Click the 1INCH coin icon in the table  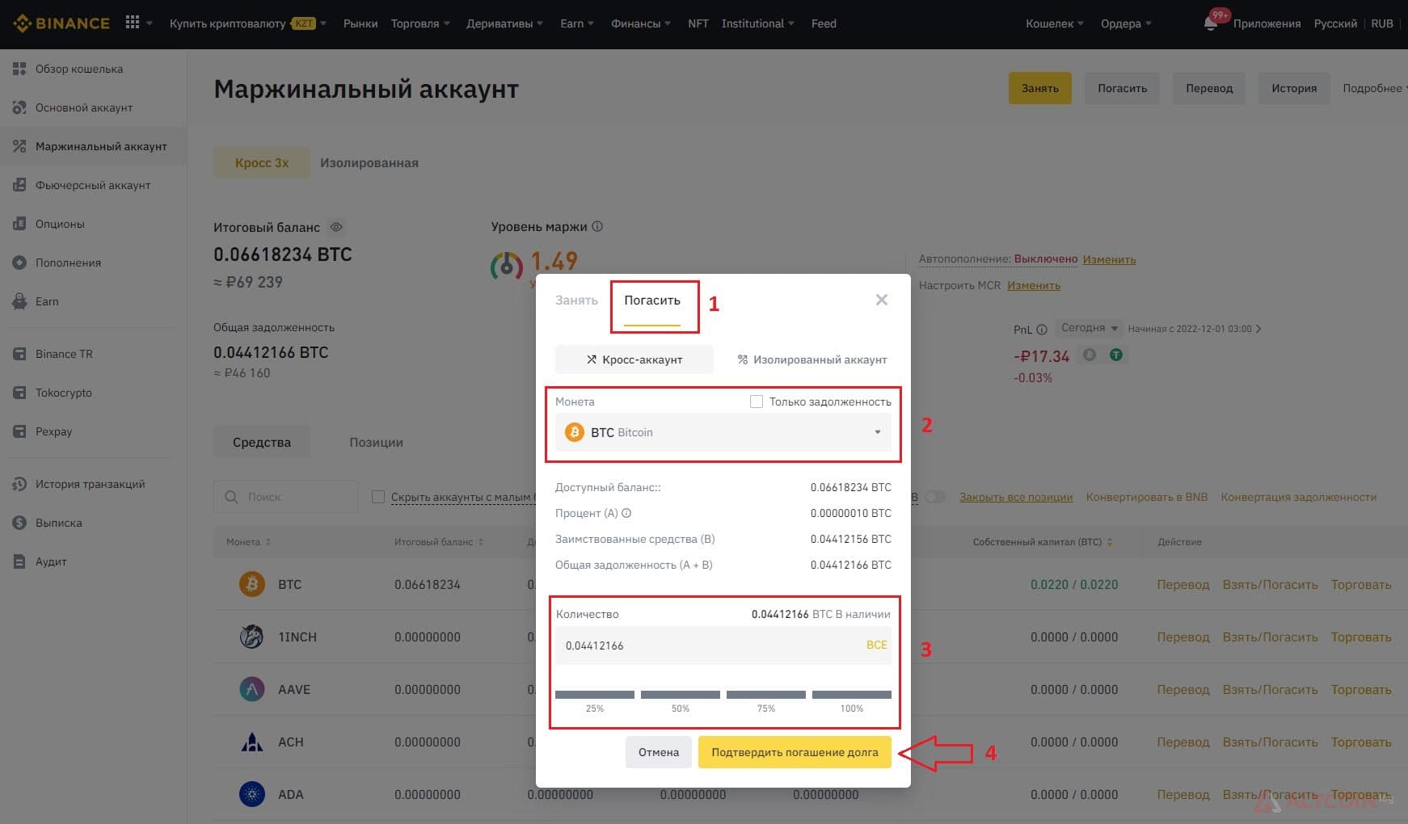252,637
